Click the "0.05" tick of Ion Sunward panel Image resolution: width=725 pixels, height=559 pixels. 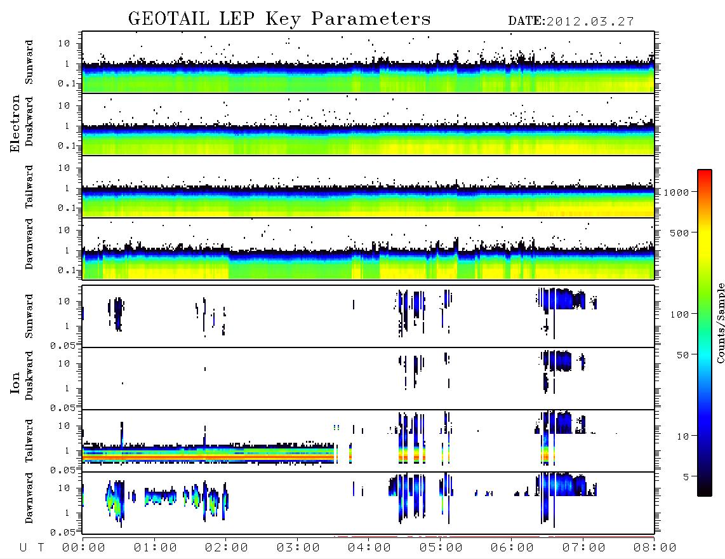[x=63, y=346]
